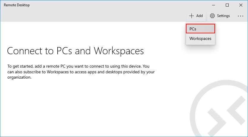This screenshot has height=137, width=248.
Task: Close the Remote Desktop window
Action: (x=241, y=5)
